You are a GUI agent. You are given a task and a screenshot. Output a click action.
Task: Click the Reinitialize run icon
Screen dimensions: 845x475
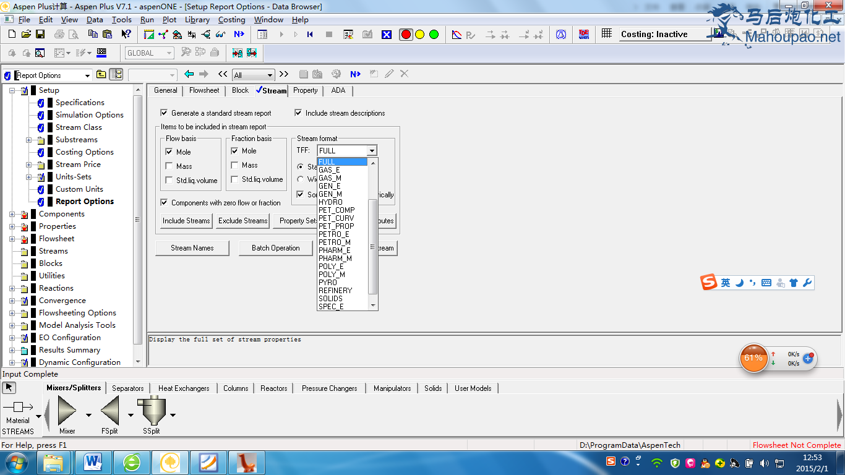pos(310,35)
